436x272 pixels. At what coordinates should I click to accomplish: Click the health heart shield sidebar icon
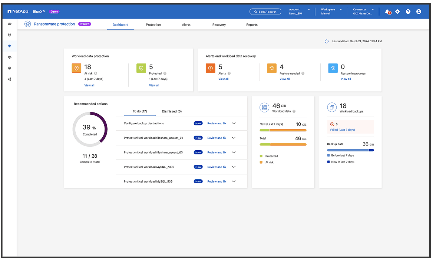pyautogui.click(x=10, y=35)
